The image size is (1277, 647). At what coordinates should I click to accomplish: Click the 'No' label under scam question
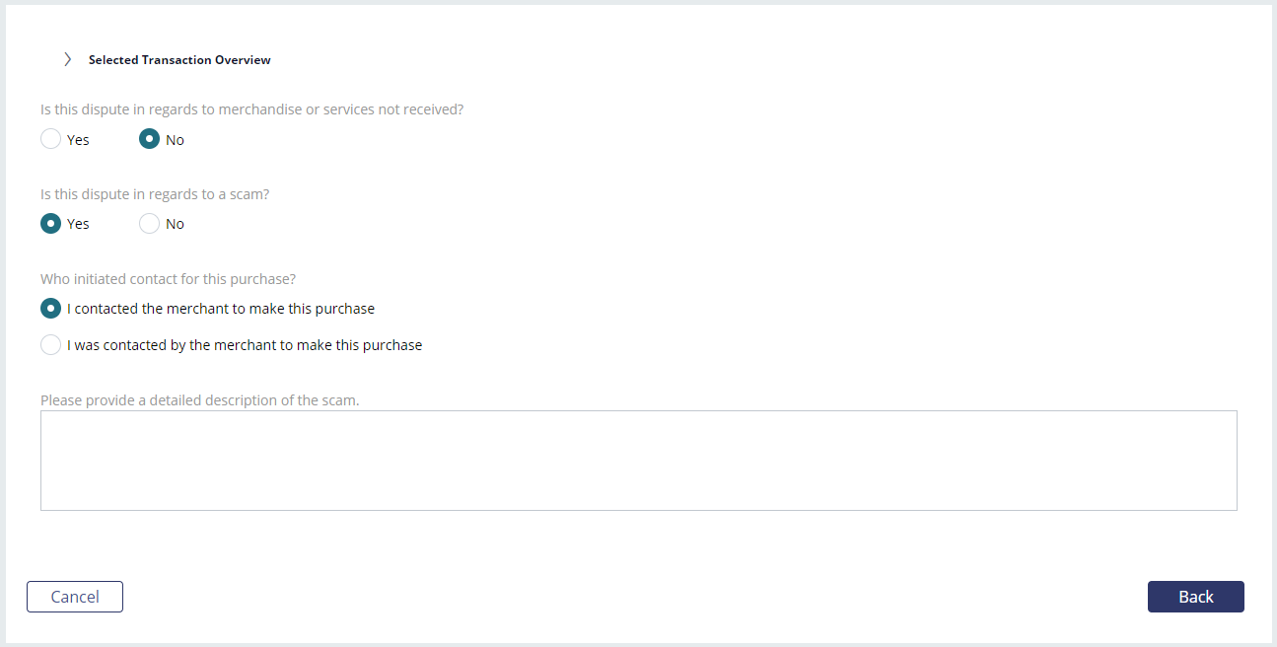point(175,225)
